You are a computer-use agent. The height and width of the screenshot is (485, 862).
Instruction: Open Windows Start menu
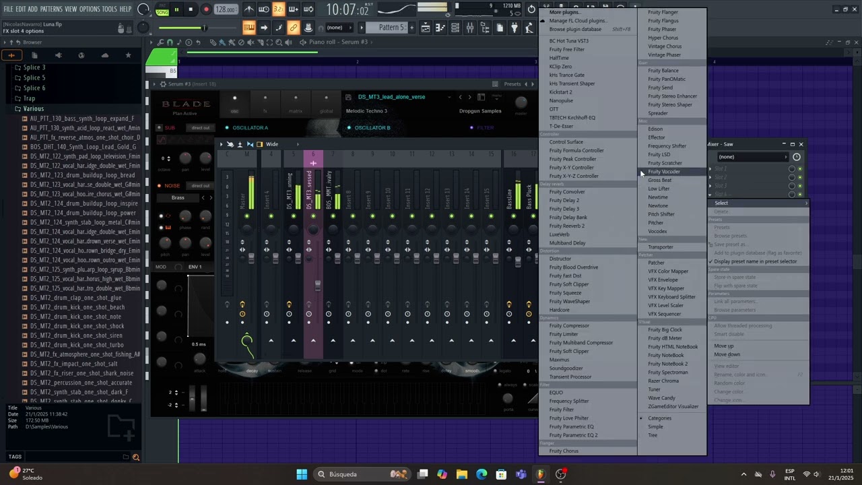(302, 474)
